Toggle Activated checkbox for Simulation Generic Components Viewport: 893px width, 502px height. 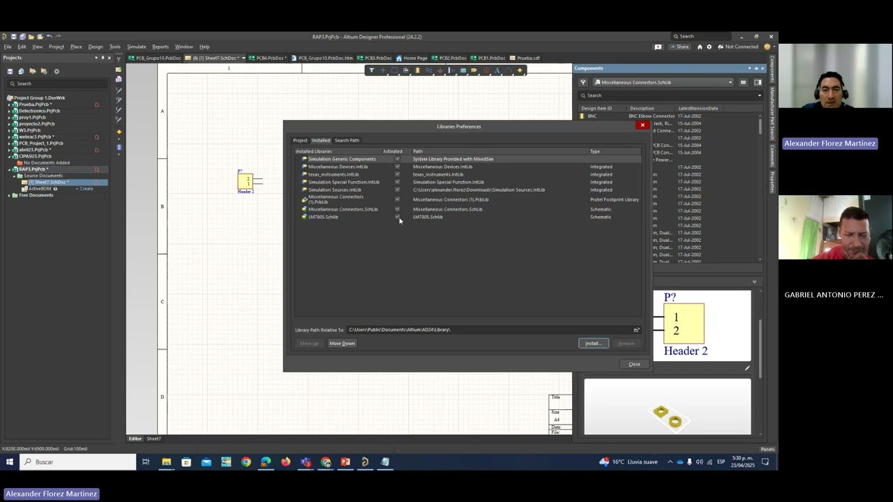pos(398,159)
